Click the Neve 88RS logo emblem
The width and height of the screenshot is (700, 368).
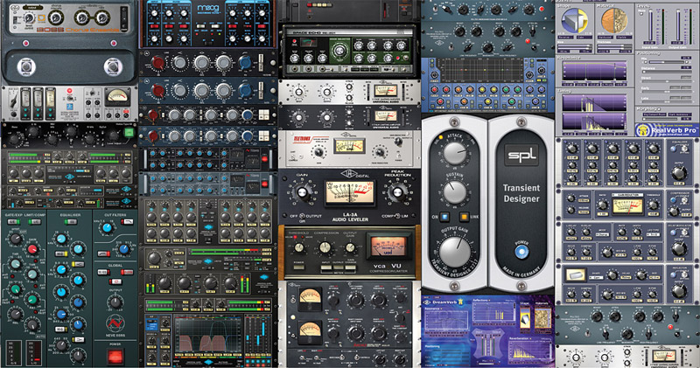click(115, 323)
